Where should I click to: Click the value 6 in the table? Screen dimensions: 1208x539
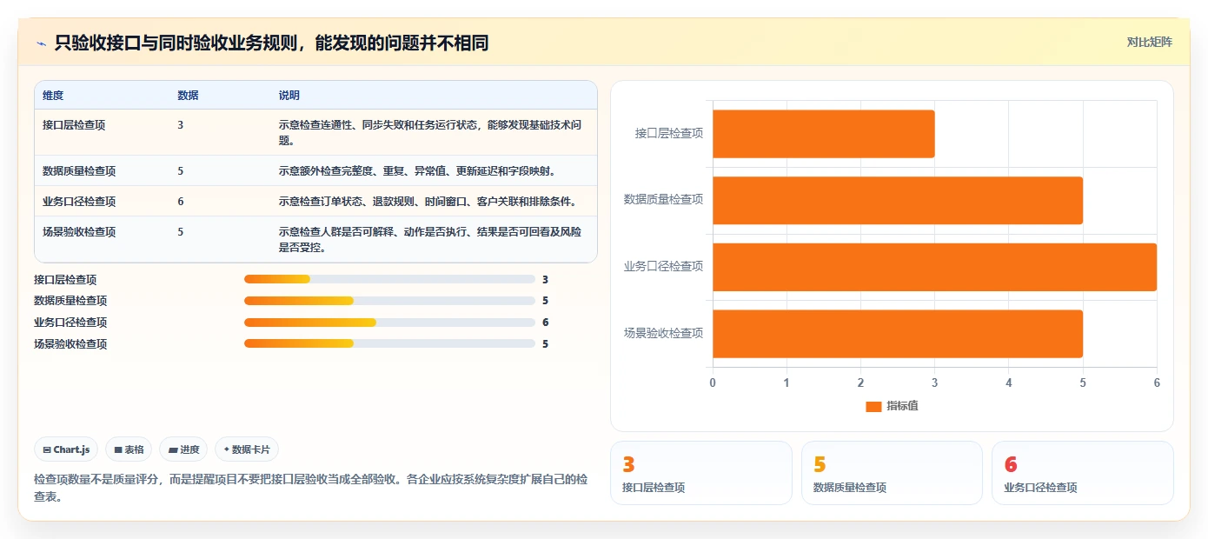coord(180,202)
